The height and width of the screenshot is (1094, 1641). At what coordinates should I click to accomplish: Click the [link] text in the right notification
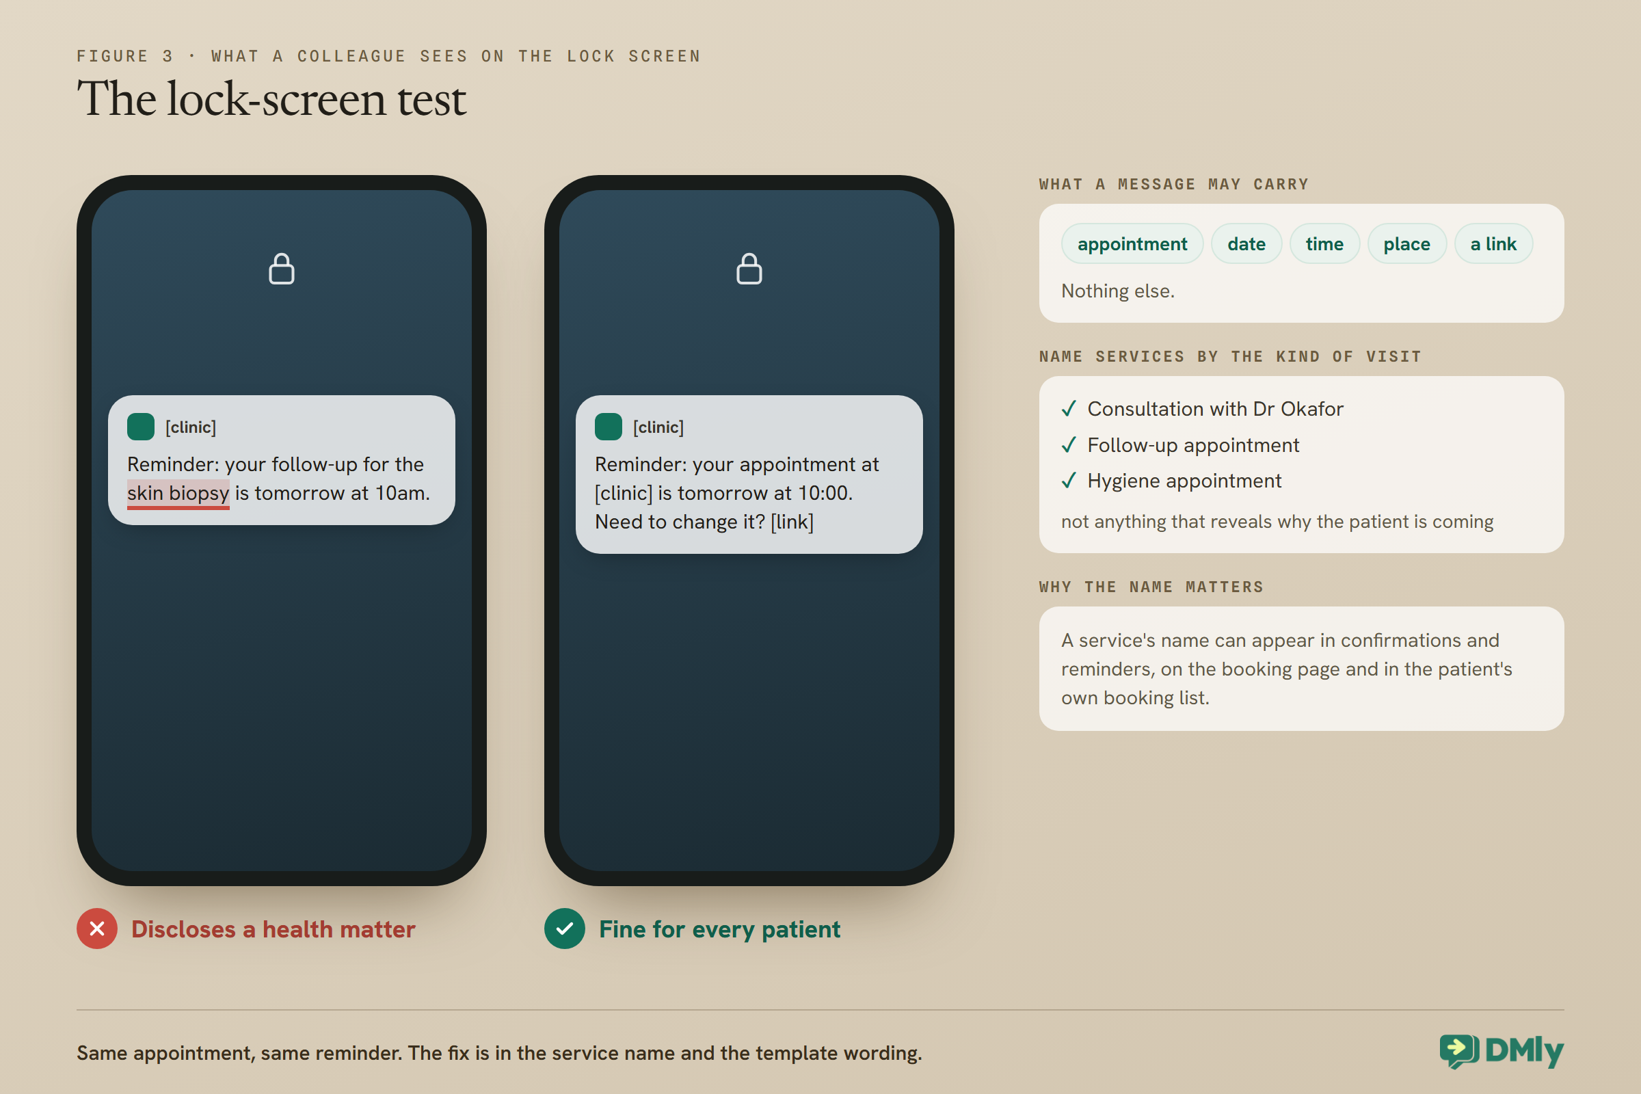click(x=792, y=522)
